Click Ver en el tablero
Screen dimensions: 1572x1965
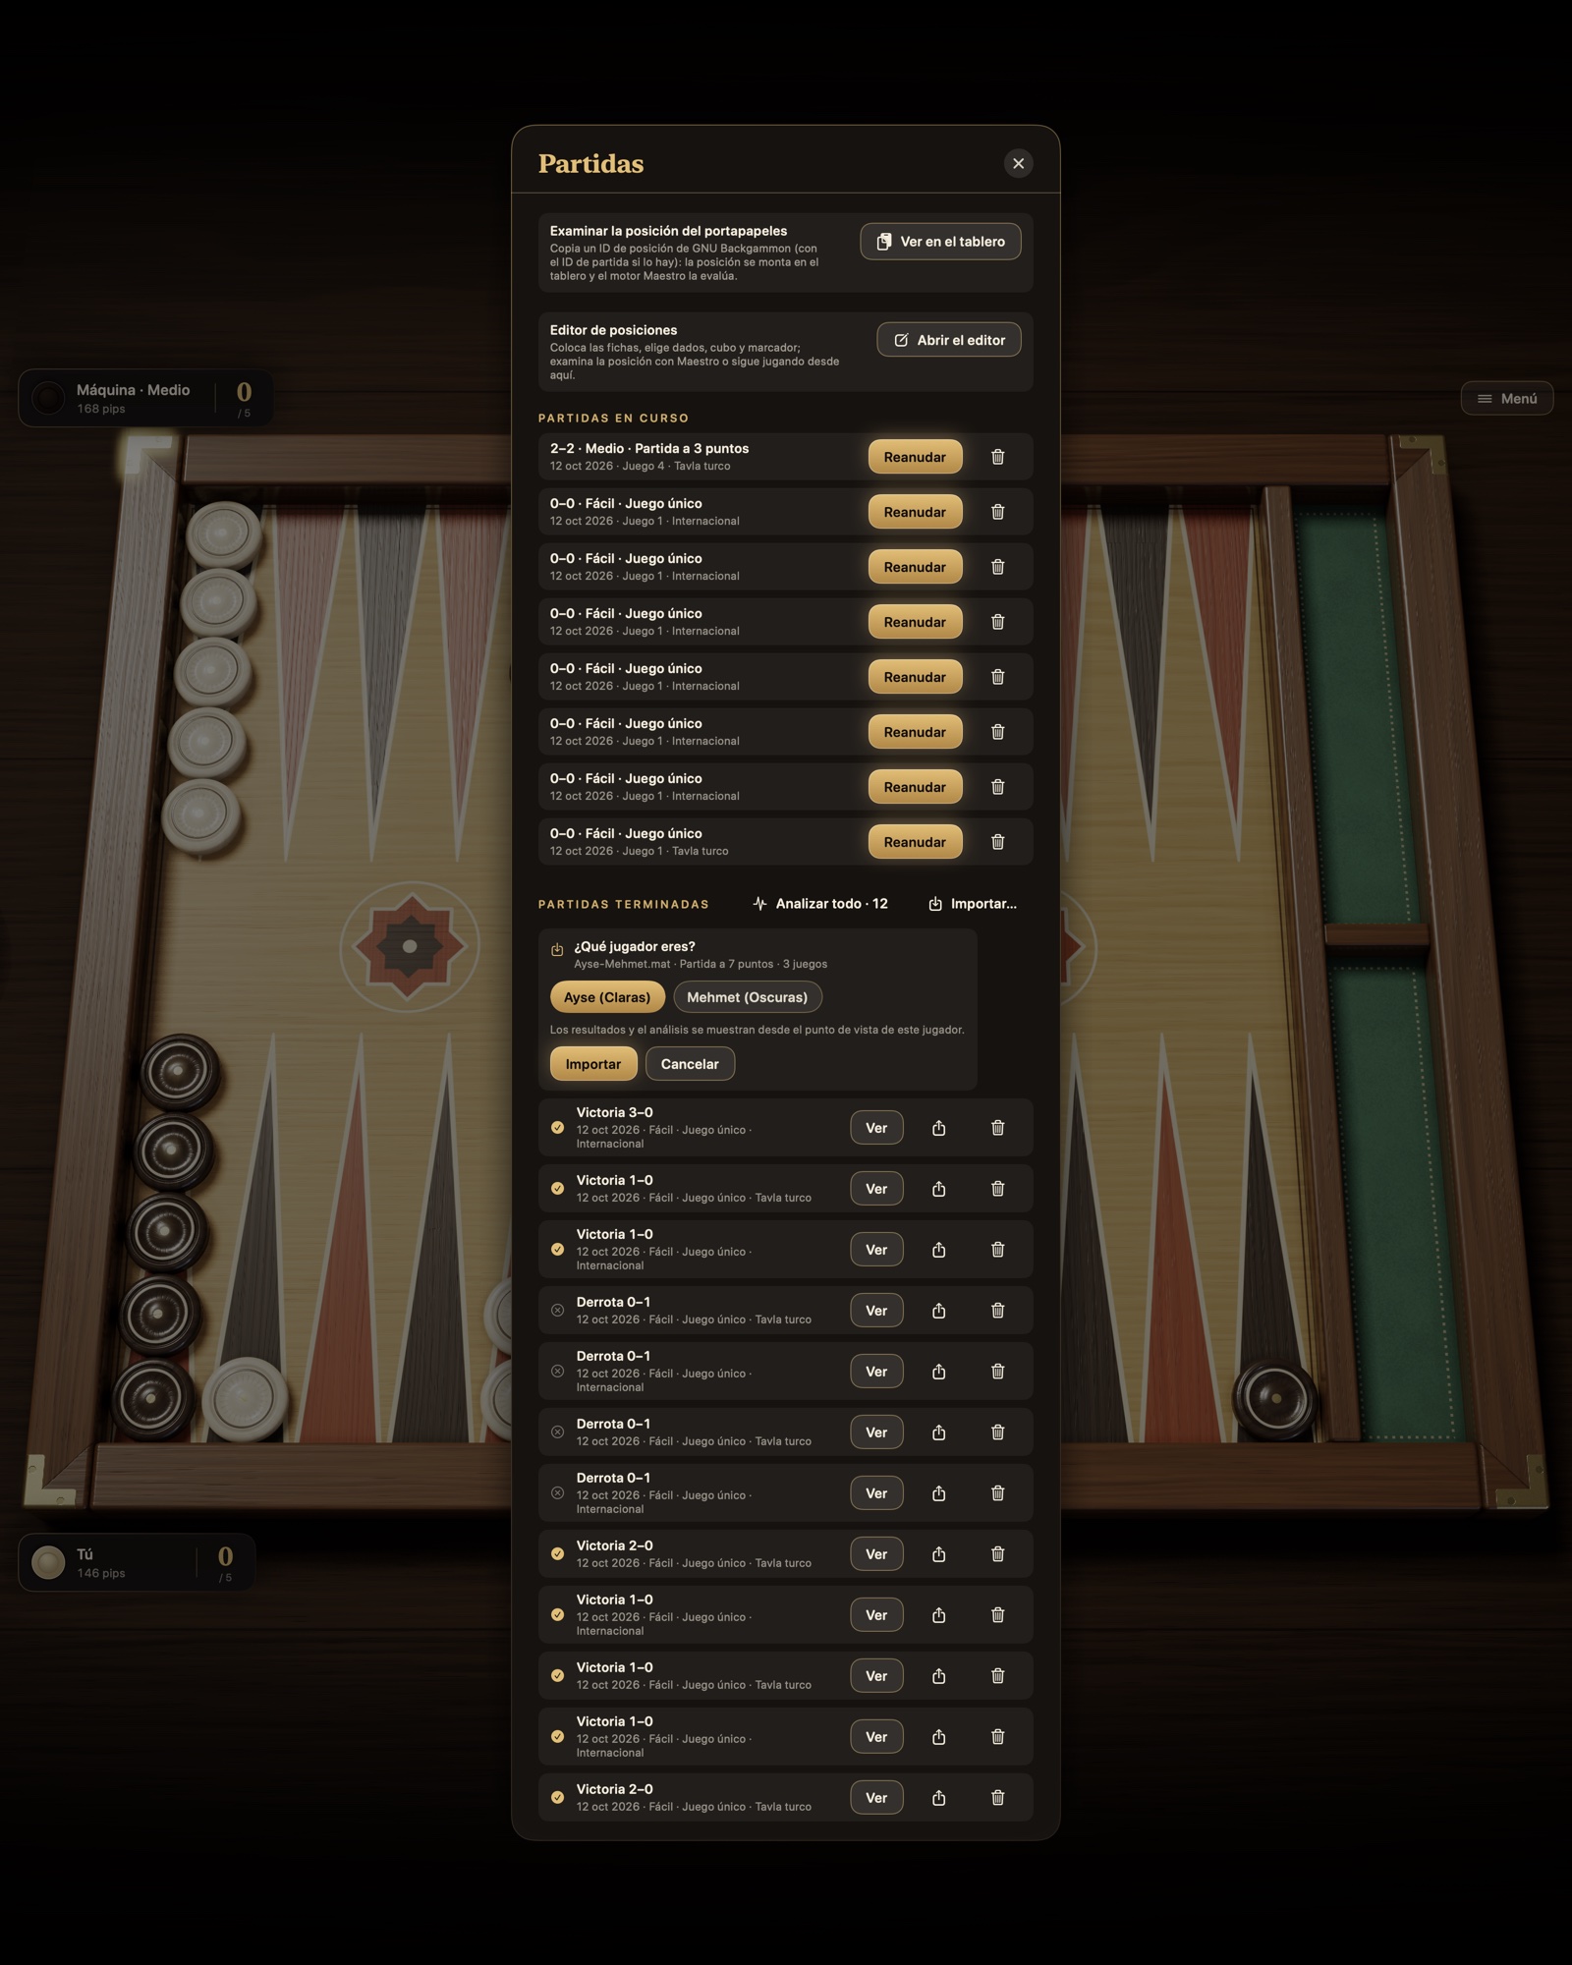(940, 242)
